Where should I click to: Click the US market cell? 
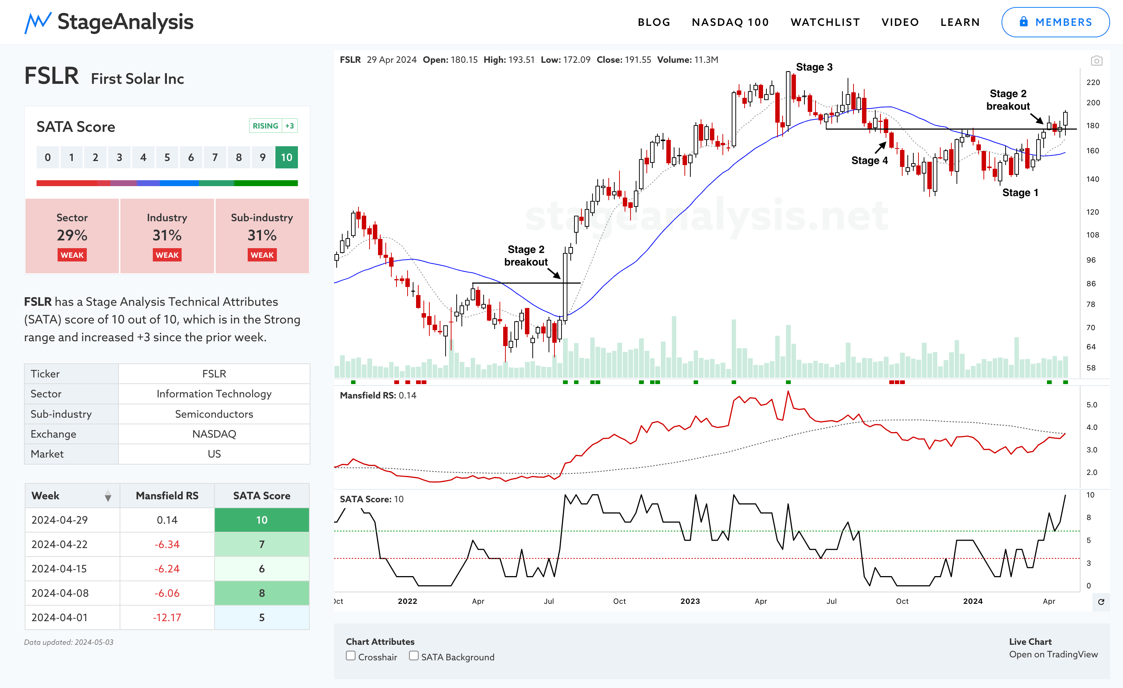coord(214,454)
